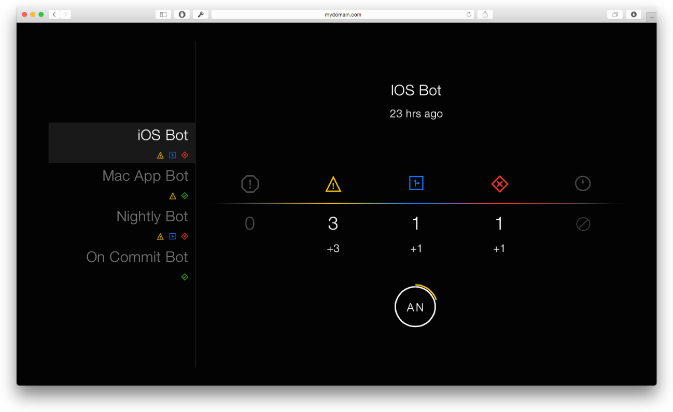Click green success icon under Mac App Bot
Screen dimensions: 673x412
pyautogui.click(x=185, y=196)
